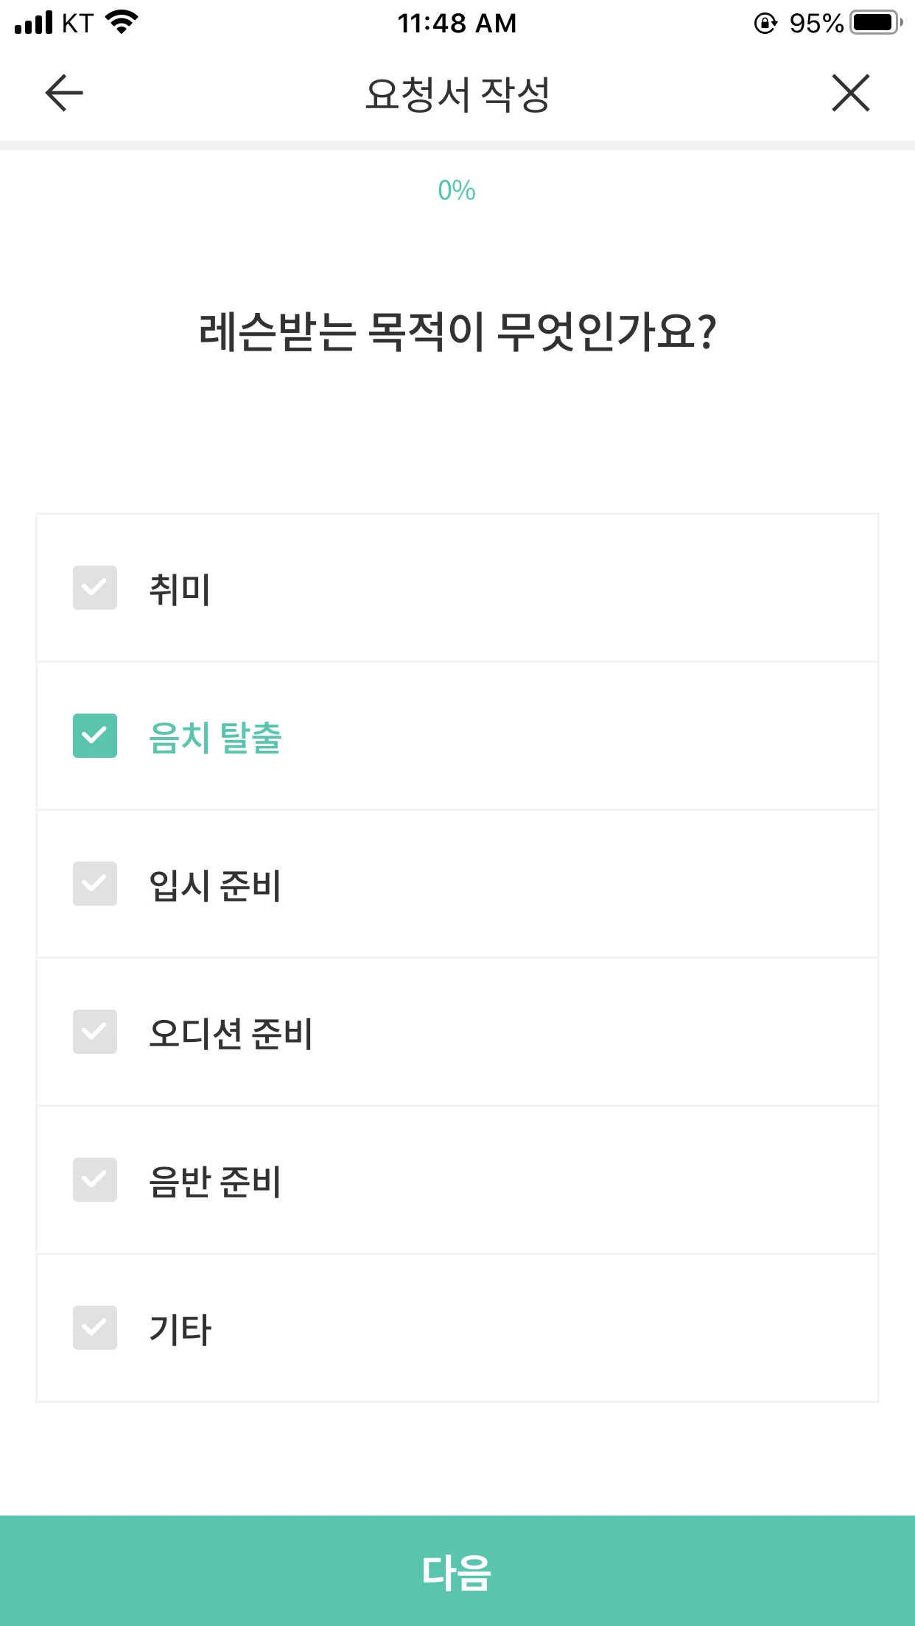The height and width of the screenshot is (1626, 915).
Task: Select the 오디션 준비 option label
Action: 231,1033
